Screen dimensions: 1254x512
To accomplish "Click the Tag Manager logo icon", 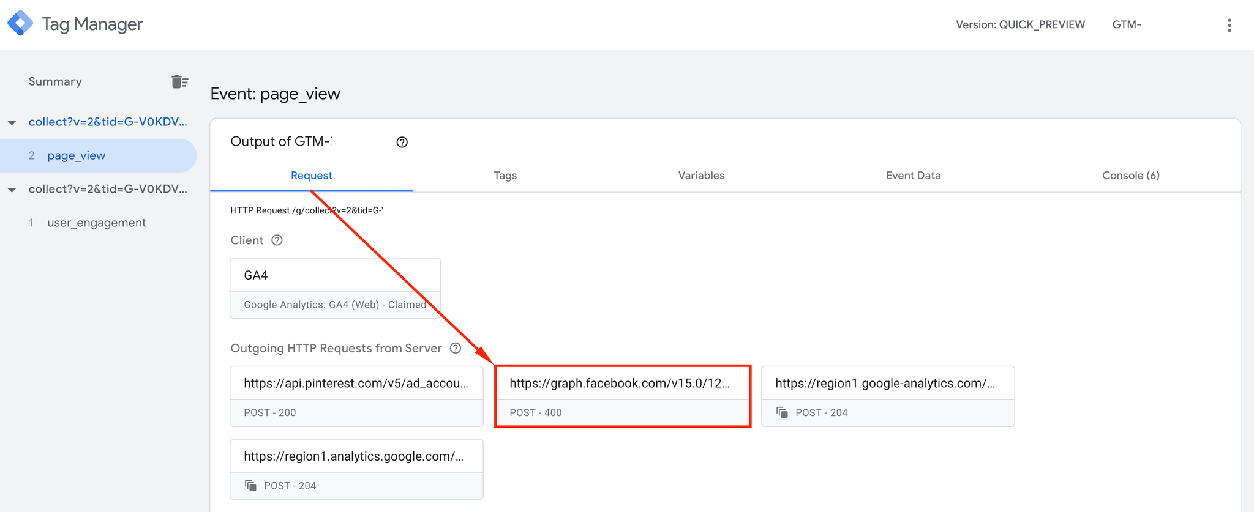I will click(20, 24).
